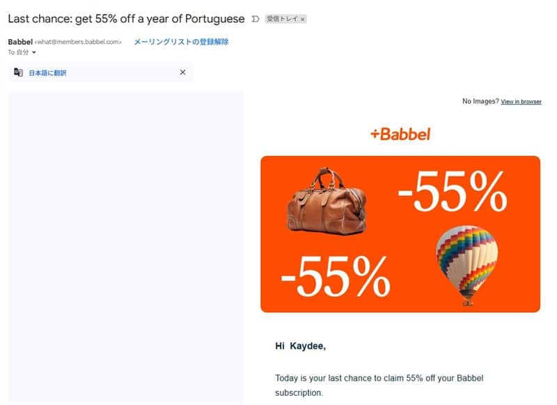The image size is (557, 405).
Task: Click the importance marker next to the subject
Action: pos(255,19)
